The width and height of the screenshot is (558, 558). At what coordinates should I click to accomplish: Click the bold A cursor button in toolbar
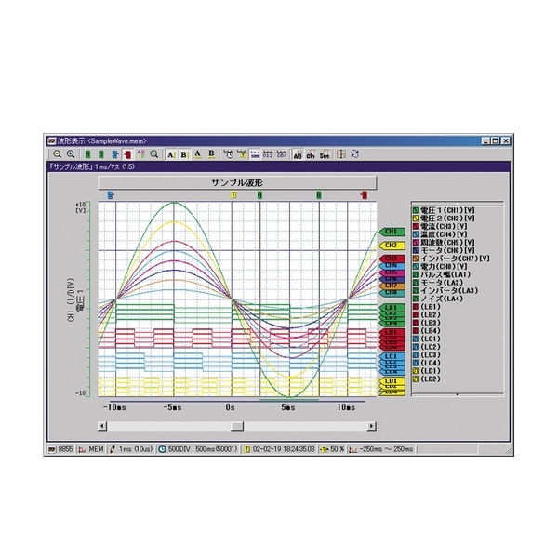[171, 154]
